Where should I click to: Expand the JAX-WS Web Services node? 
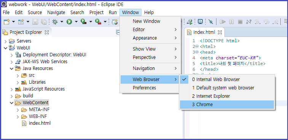[x=12, y=62]
